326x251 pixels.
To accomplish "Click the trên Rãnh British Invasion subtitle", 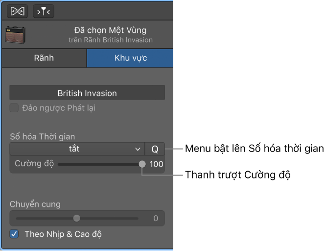I will pyautogui.click(x=111, y=40).
